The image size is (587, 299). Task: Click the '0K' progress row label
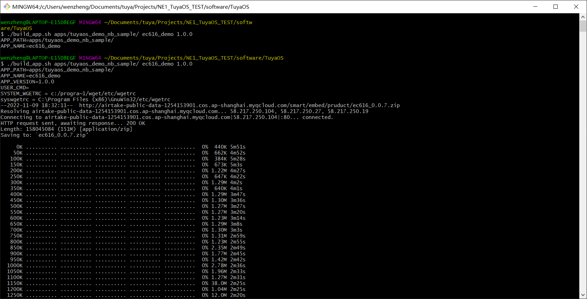tap(20, 147)
